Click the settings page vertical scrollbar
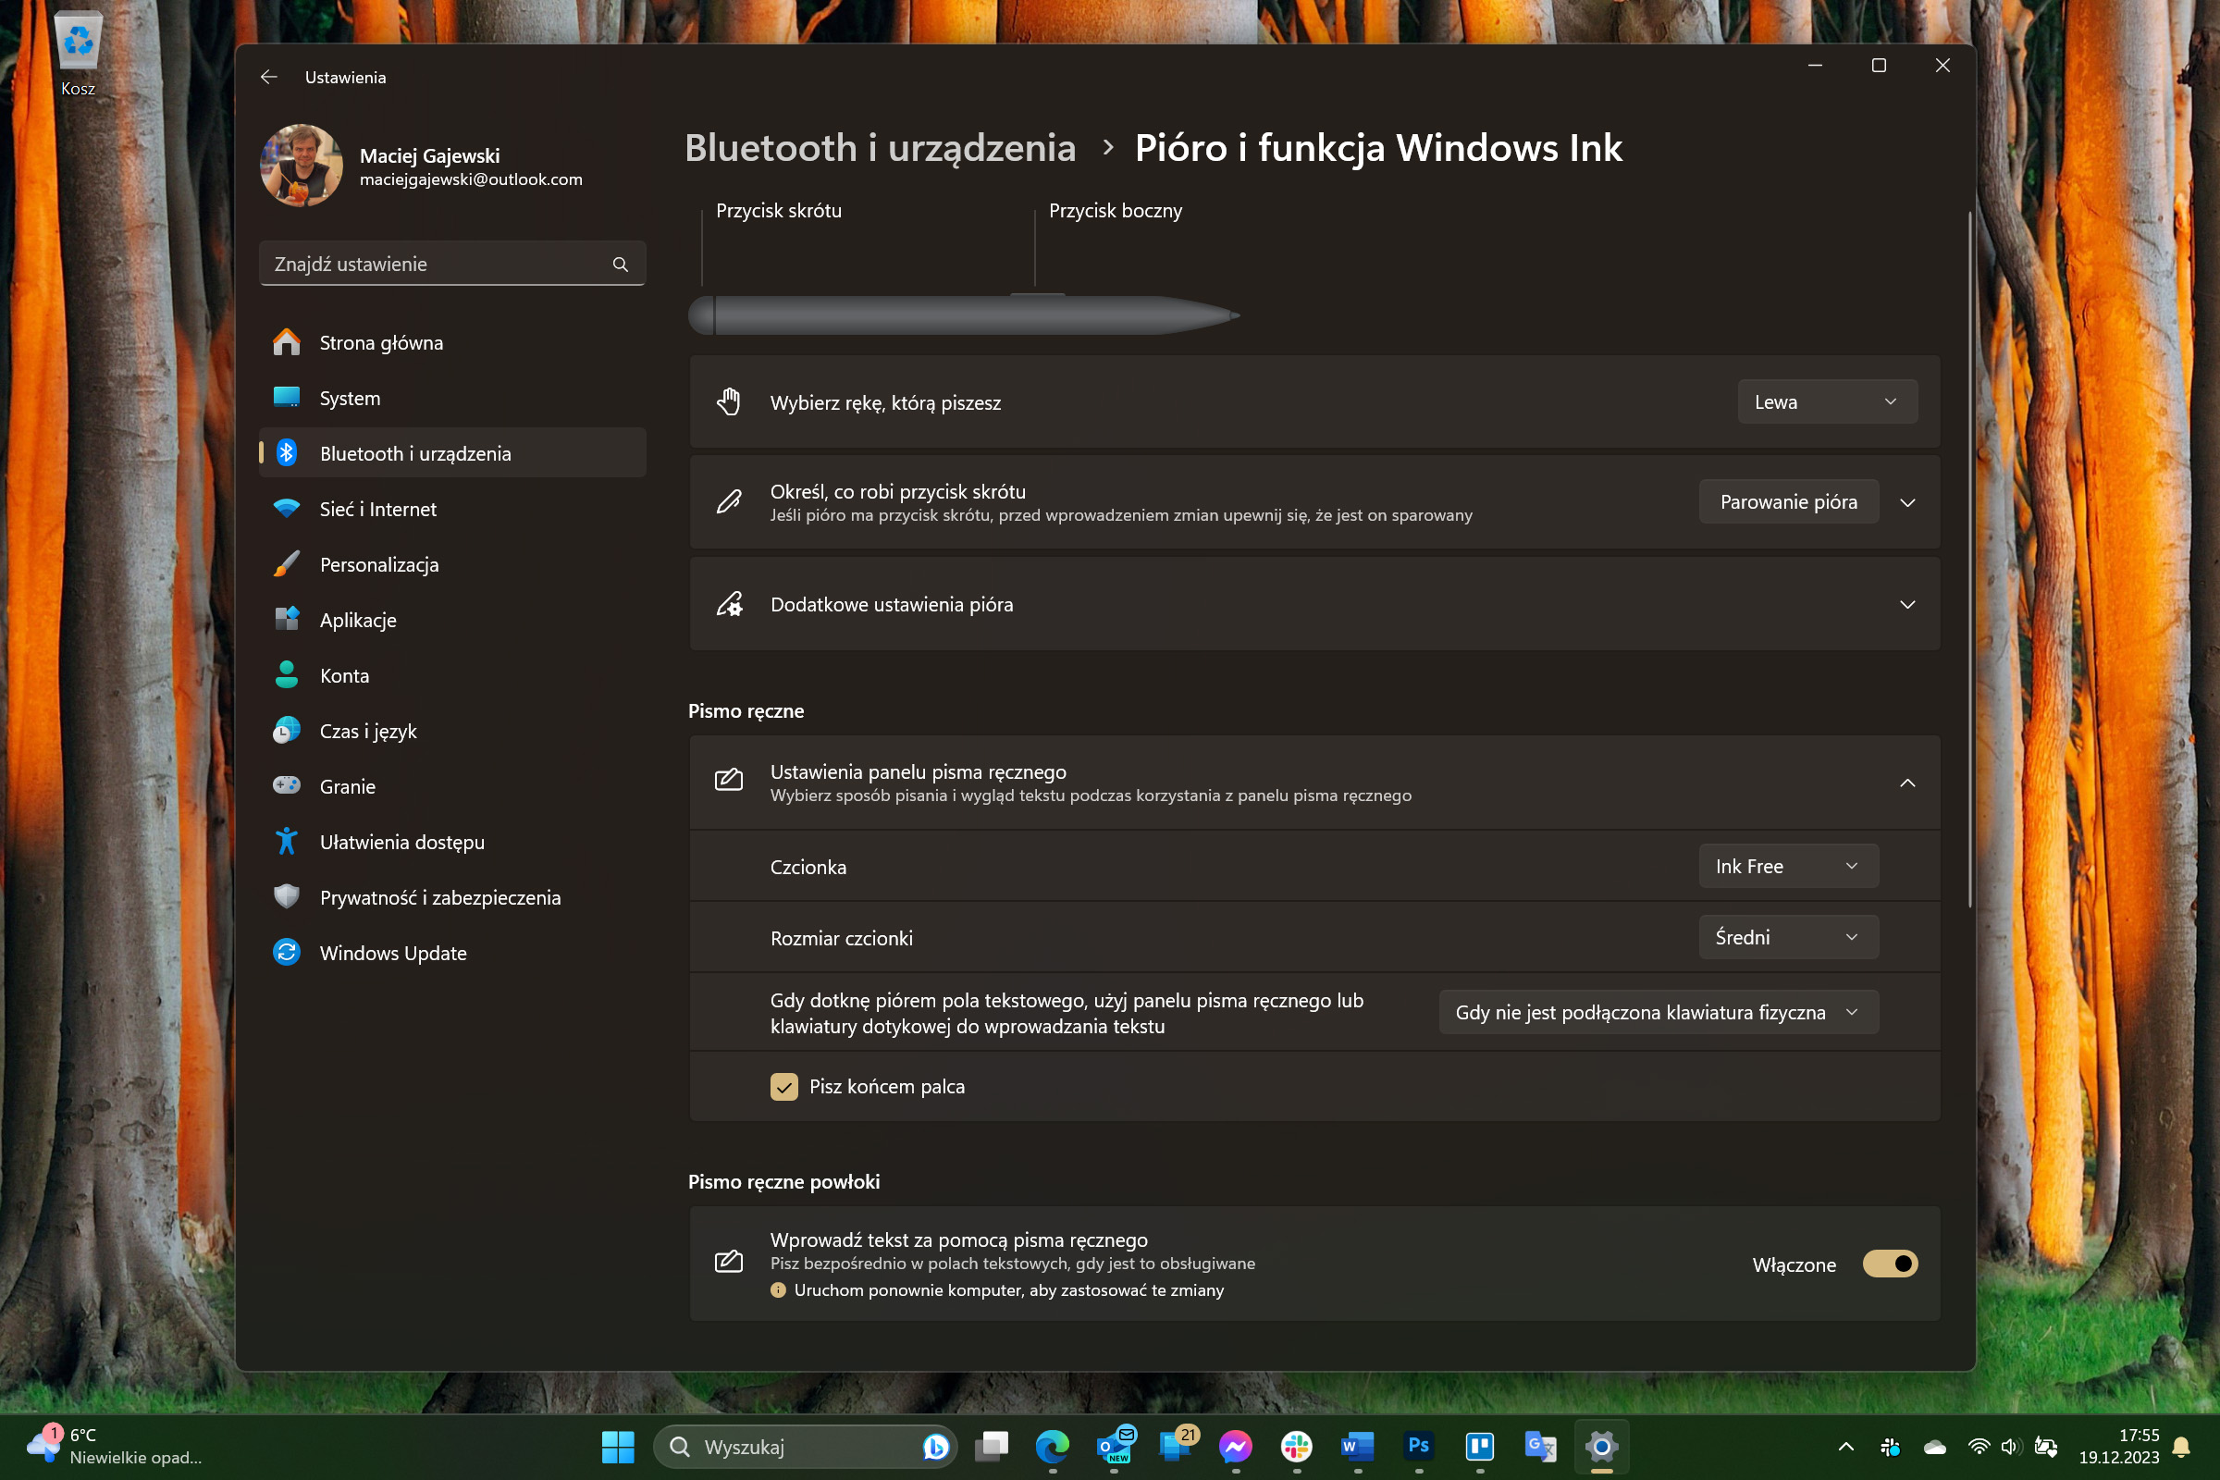Screen dimensions: 2220x1480 coord(1969,560)
